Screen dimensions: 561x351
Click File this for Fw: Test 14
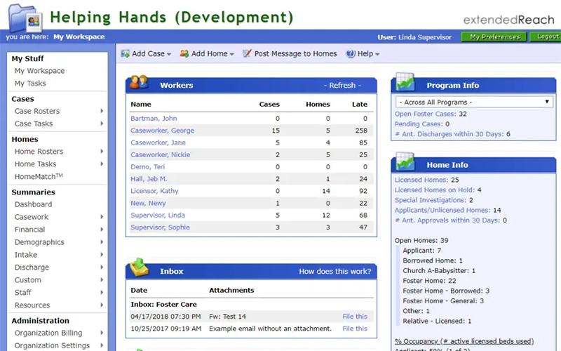[x=355, y=317]
